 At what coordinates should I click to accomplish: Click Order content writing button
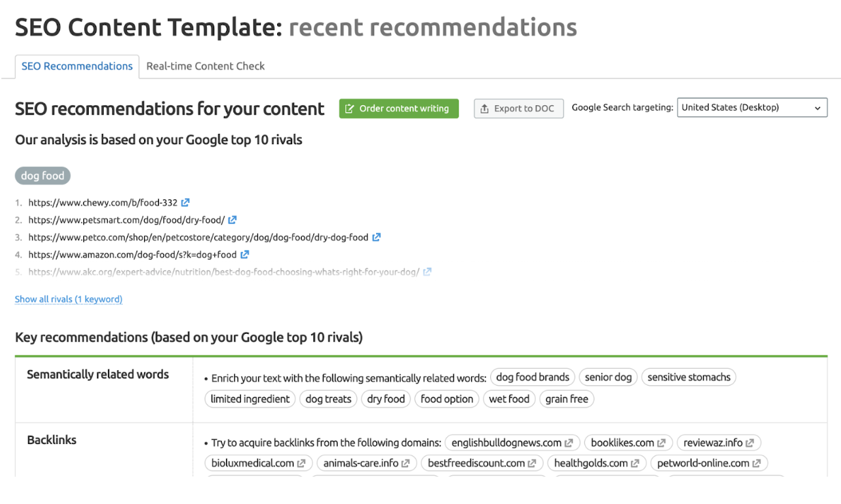click(399, 109)
